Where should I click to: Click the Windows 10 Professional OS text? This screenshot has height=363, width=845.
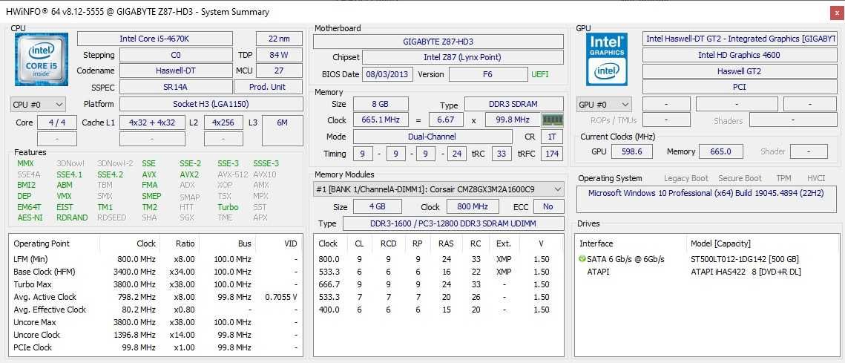(706, 192)
